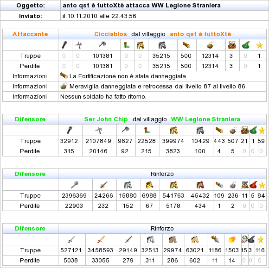Click catapult icon beside Meraviglia danneggiata message
This screenshot has width=269, height=268.
point(64,86)
